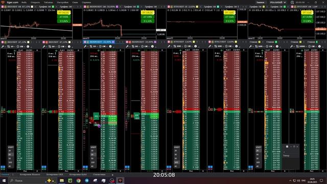The height and width of the screenshot is (184, 327).
Task: Click purple link-color swatch on -33,99% chart tab
Action: click(117, 7)
